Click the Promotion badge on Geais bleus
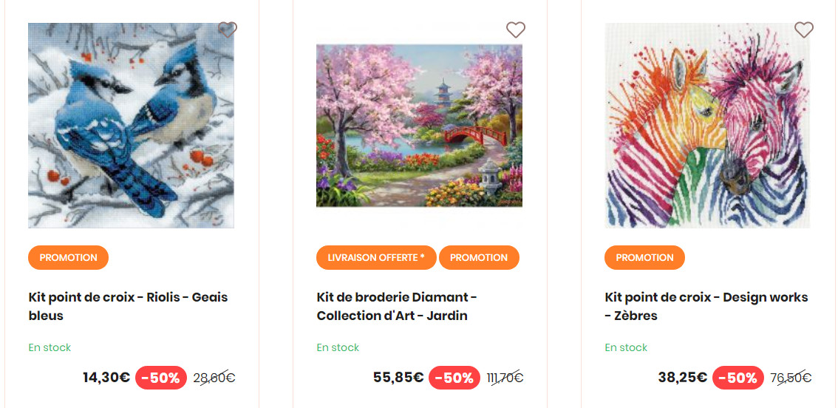The image size is (838, 408). click(x=68, y=258)
